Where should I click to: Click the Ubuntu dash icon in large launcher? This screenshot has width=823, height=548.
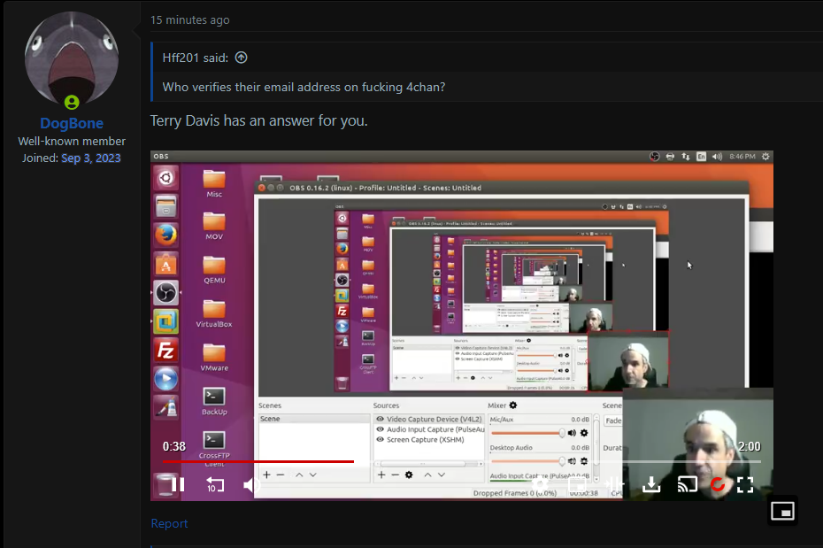tap(165, 178)
